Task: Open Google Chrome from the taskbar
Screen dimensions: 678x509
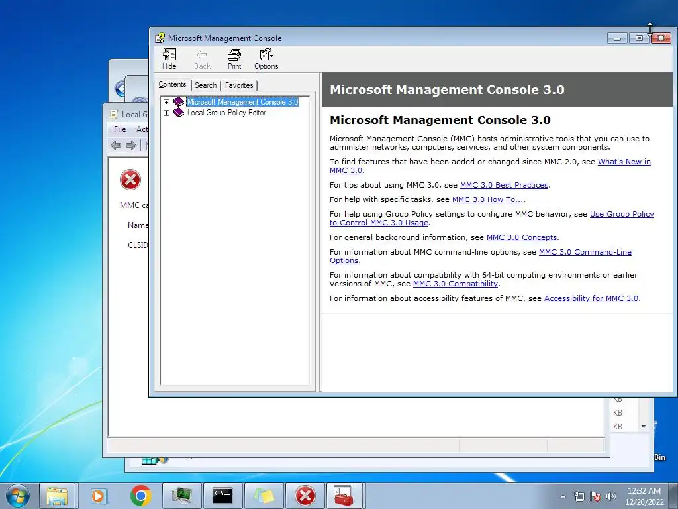Action: 140,496
